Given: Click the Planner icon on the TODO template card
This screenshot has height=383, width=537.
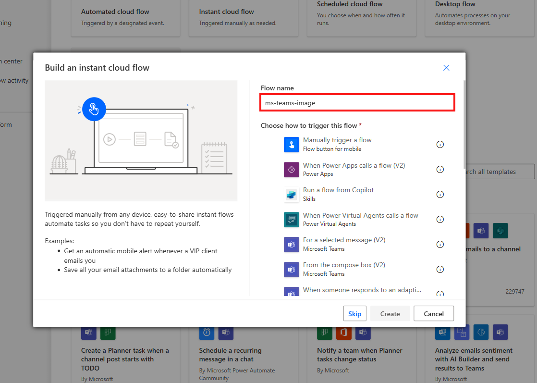Looking at the screenshot, I should tap(108, 332).
